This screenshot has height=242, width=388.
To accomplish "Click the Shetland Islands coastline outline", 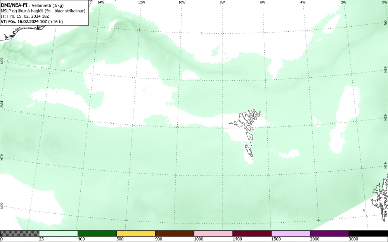I will coord(380,197).
